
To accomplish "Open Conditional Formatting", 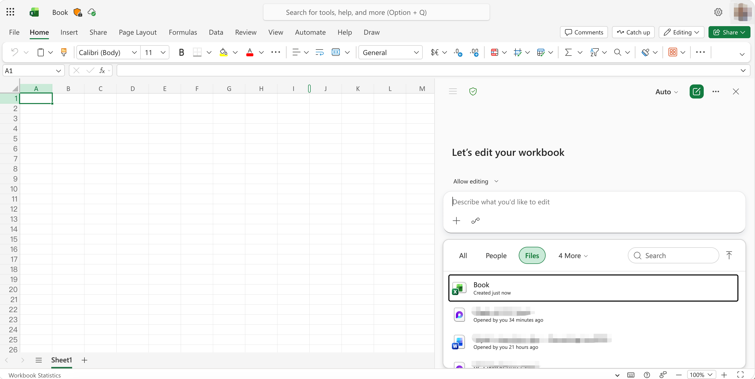I will click(494, 53).
